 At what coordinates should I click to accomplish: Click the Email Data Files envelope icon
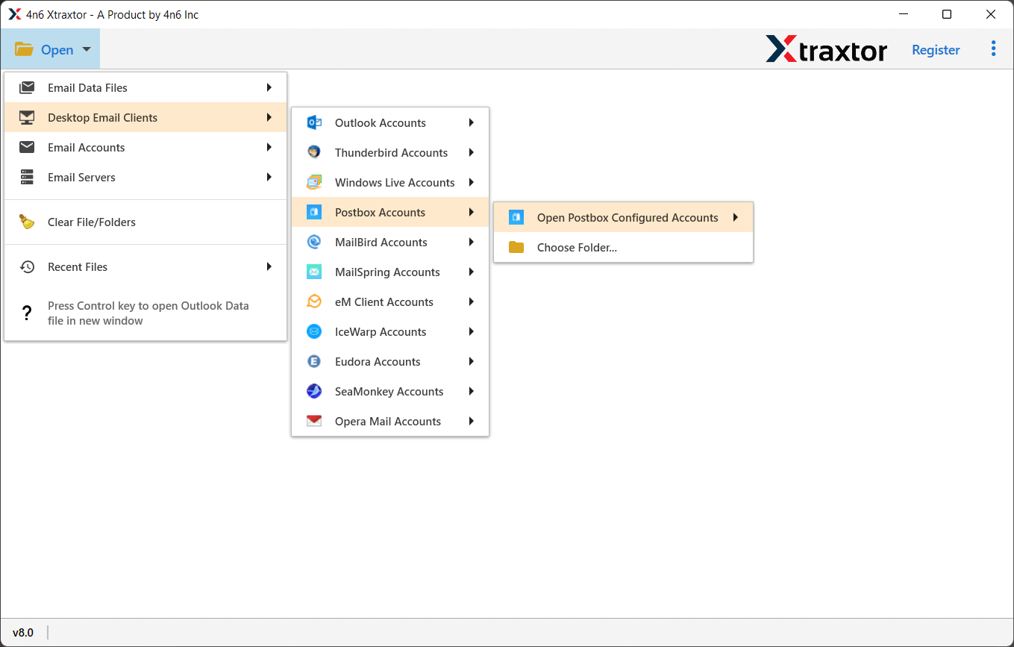tap(27, 87)
